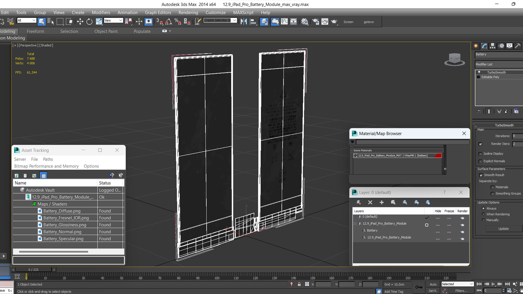
Task: Toggle the Smooth Result checkbox
Action: tap(481, 175)
